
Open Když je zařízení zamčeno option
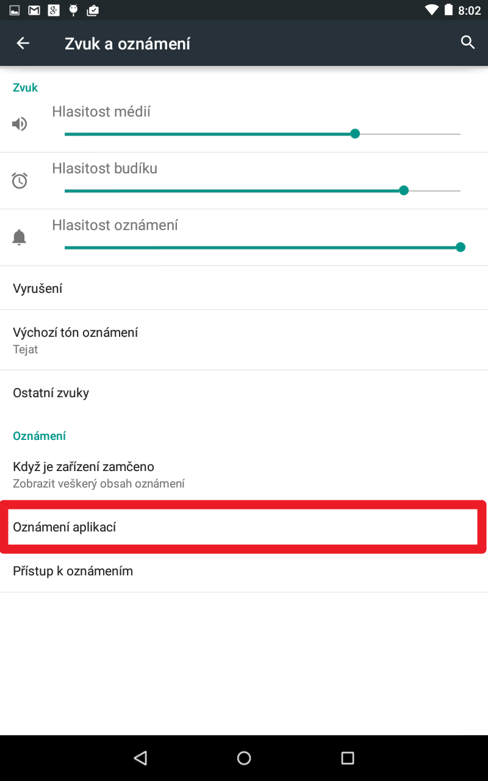pyautogui.click(x=244, y=475)
